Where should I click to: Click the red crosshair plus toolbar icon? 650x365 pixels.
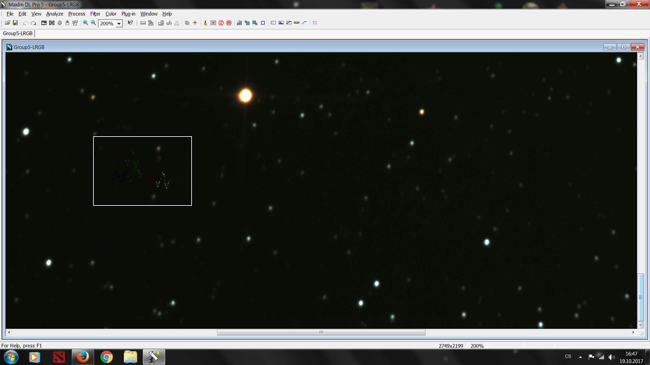tap(195, 23)
